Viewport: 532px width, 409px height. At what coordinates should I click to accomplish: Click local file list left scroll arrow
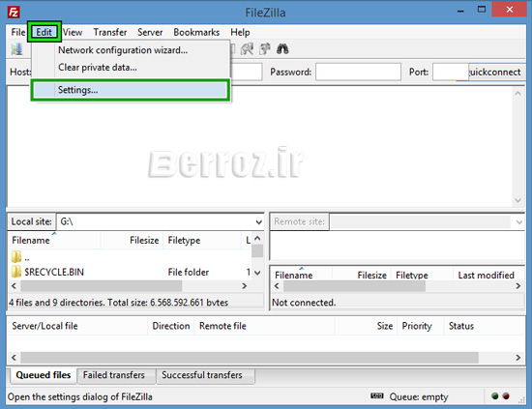14,286
